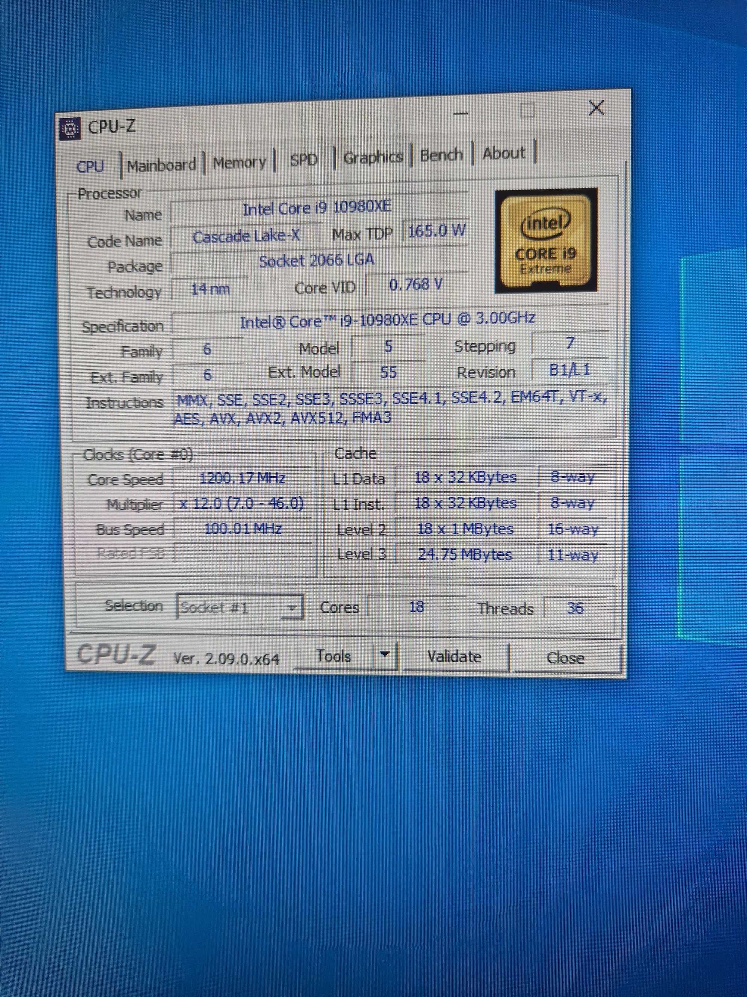This screenshot has width=747, height=997.
Task: Click the Ext. Family value 6
Action: click(208, 375)
